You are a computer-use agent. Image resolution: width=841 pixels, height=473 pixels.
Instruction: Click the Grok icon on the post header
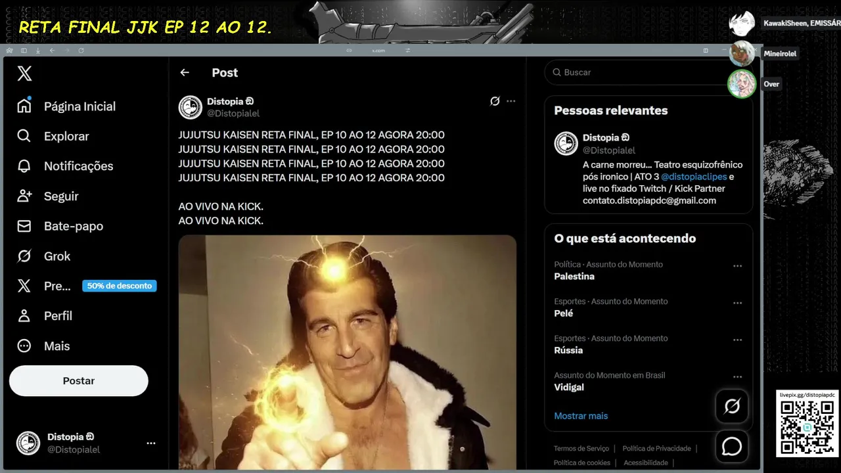[x=495, y=101]
